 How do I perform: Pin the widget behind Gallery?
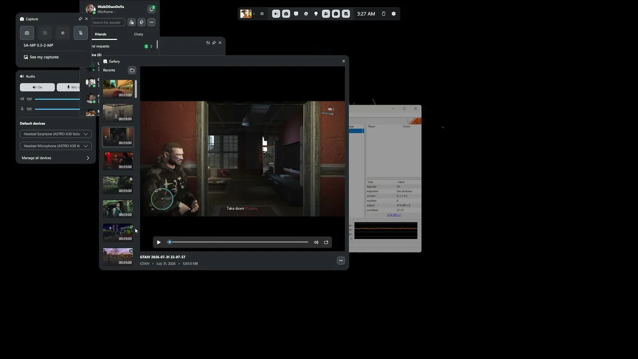[x=214, y=43]
